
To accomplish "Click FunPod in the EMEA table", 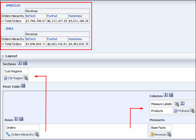I will click(x=52, y=39).
